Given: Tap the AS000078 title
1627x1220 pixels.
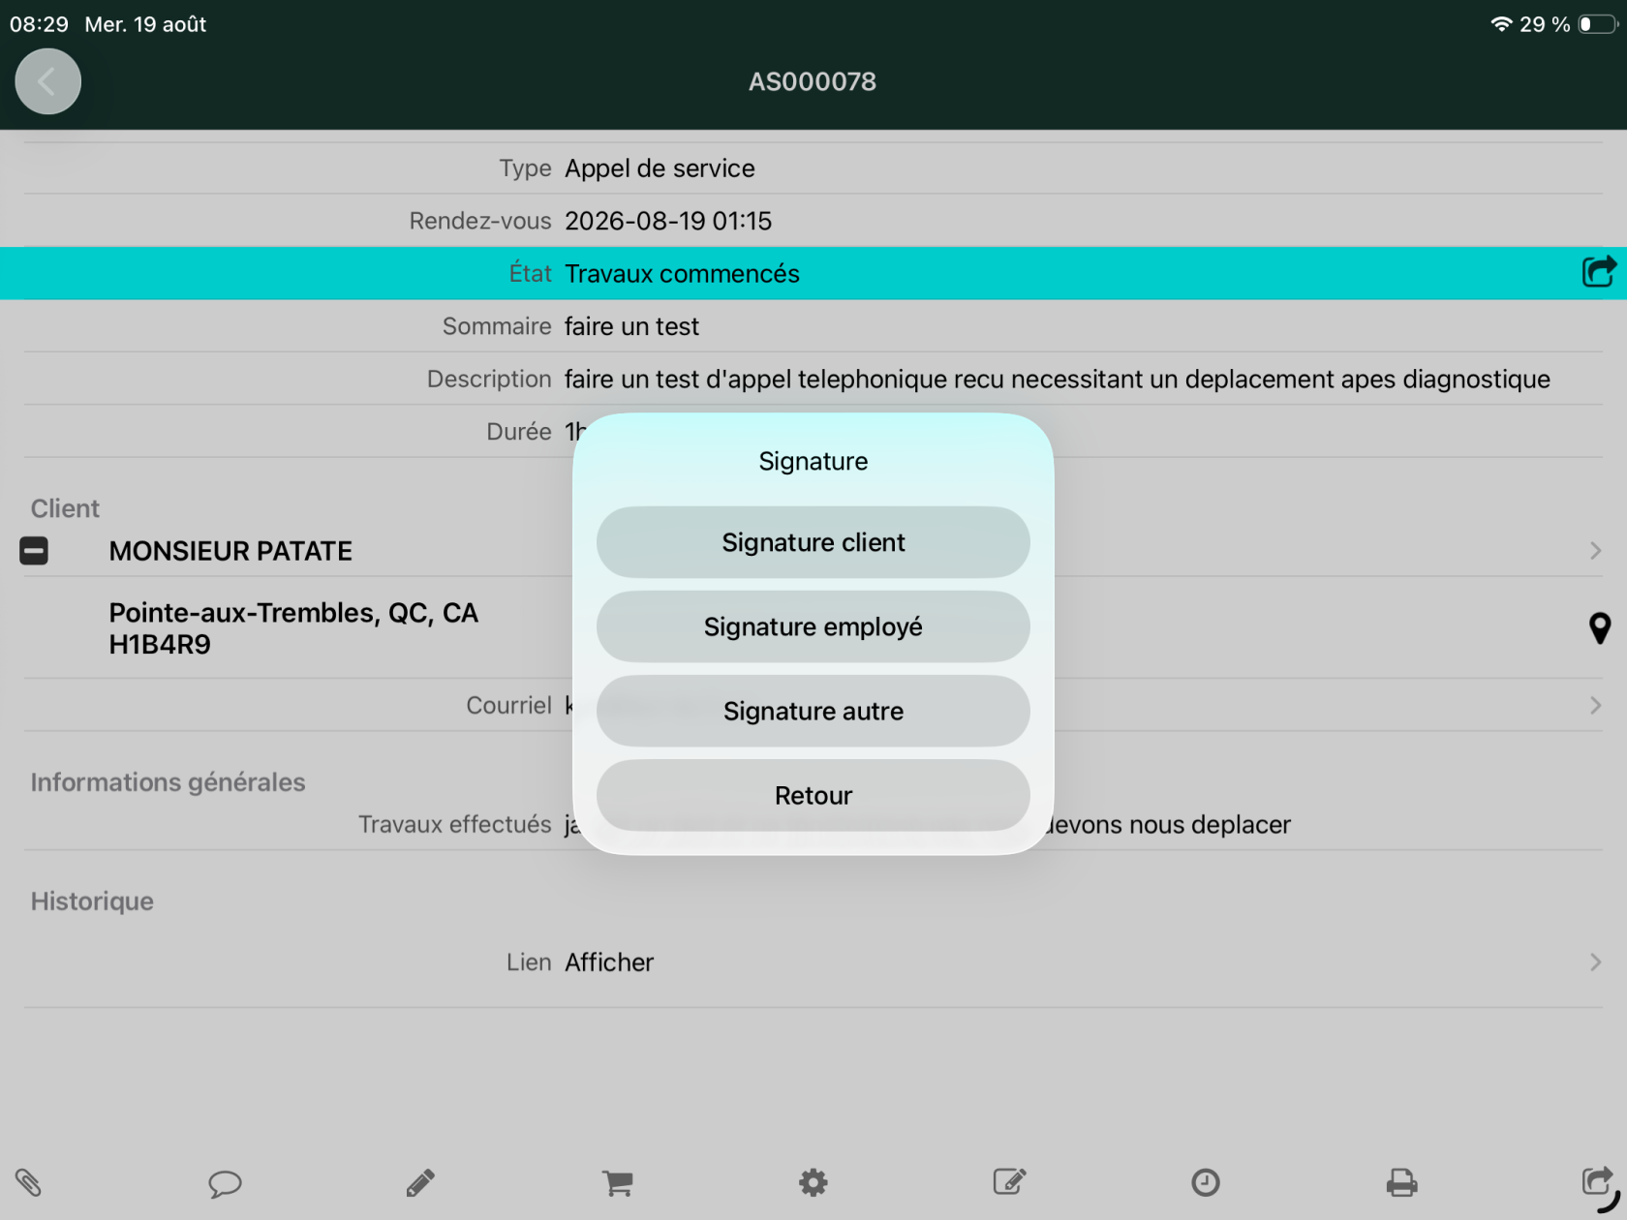Looking at the screenshot, I should tap(813, 81).
